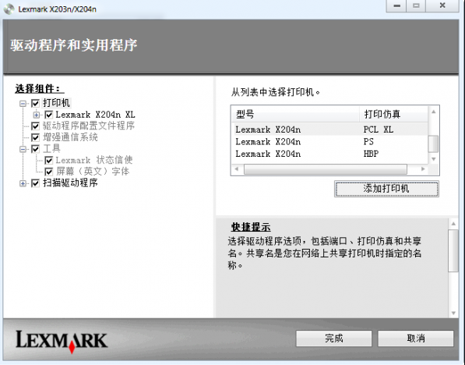Uncheck the 扫描驱动程序 checkbox
The height and width of the screenshot is (365, 465).
tap(35, 183)
